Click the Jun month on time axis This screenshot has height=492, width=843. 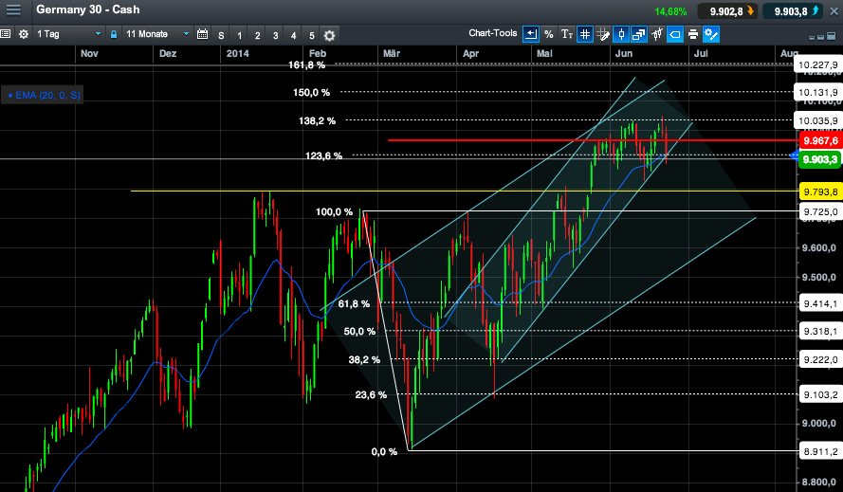tap(624, 53)
